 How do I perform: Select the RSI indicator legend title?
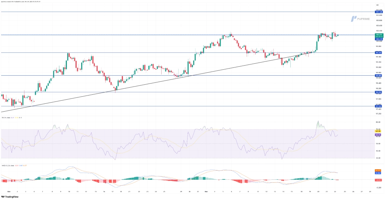(6, 118)
